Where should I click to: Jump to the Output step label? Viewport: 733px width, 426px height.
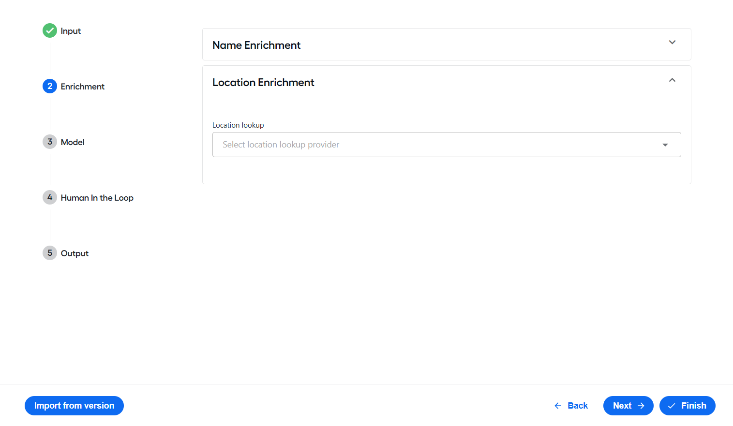pyautogui.click(x=75, y=253)
